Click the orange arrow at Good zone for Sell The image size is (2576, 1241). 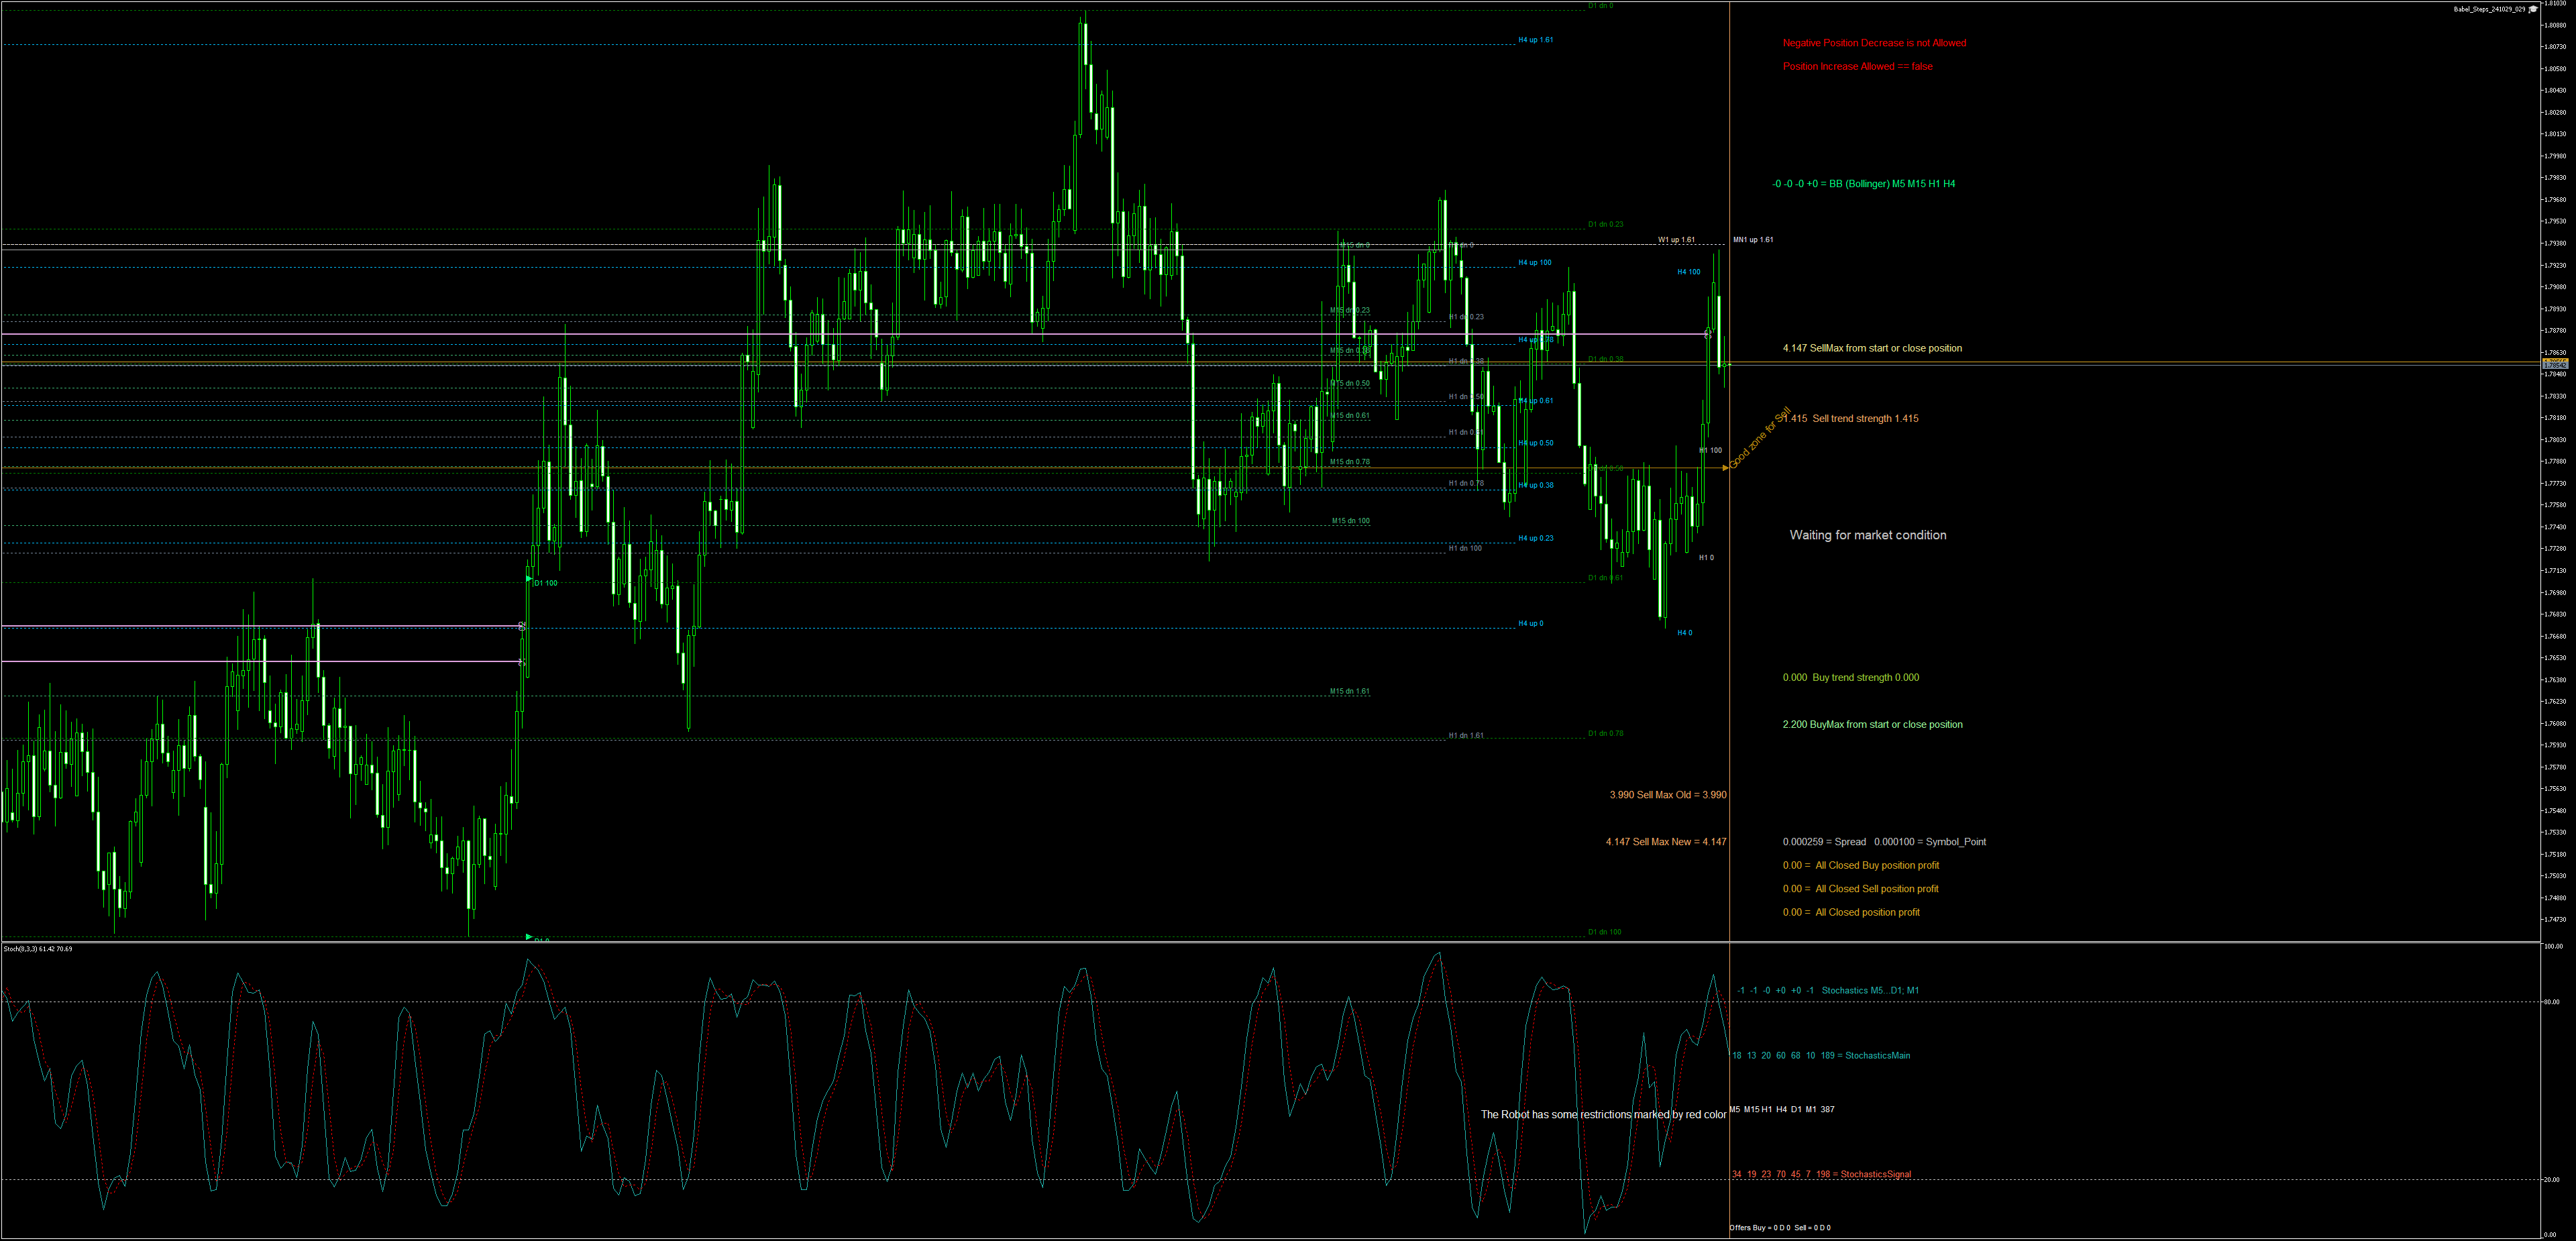pos(1725,467)
